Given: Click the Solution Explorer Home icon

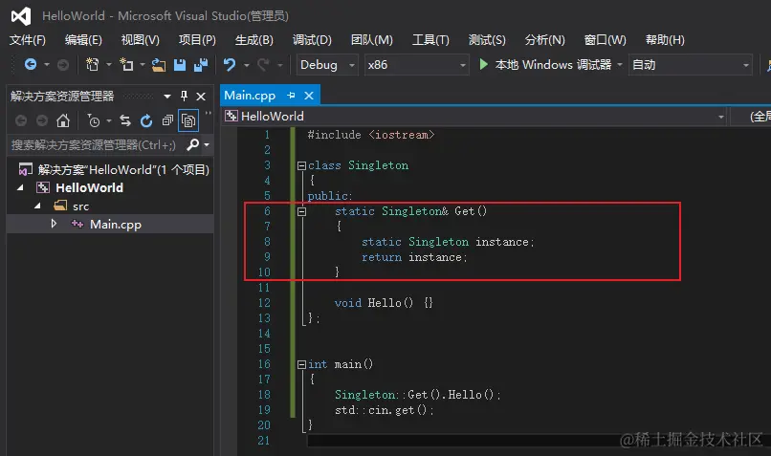Looking at the screenshot, I should click(x=63, y=120).
